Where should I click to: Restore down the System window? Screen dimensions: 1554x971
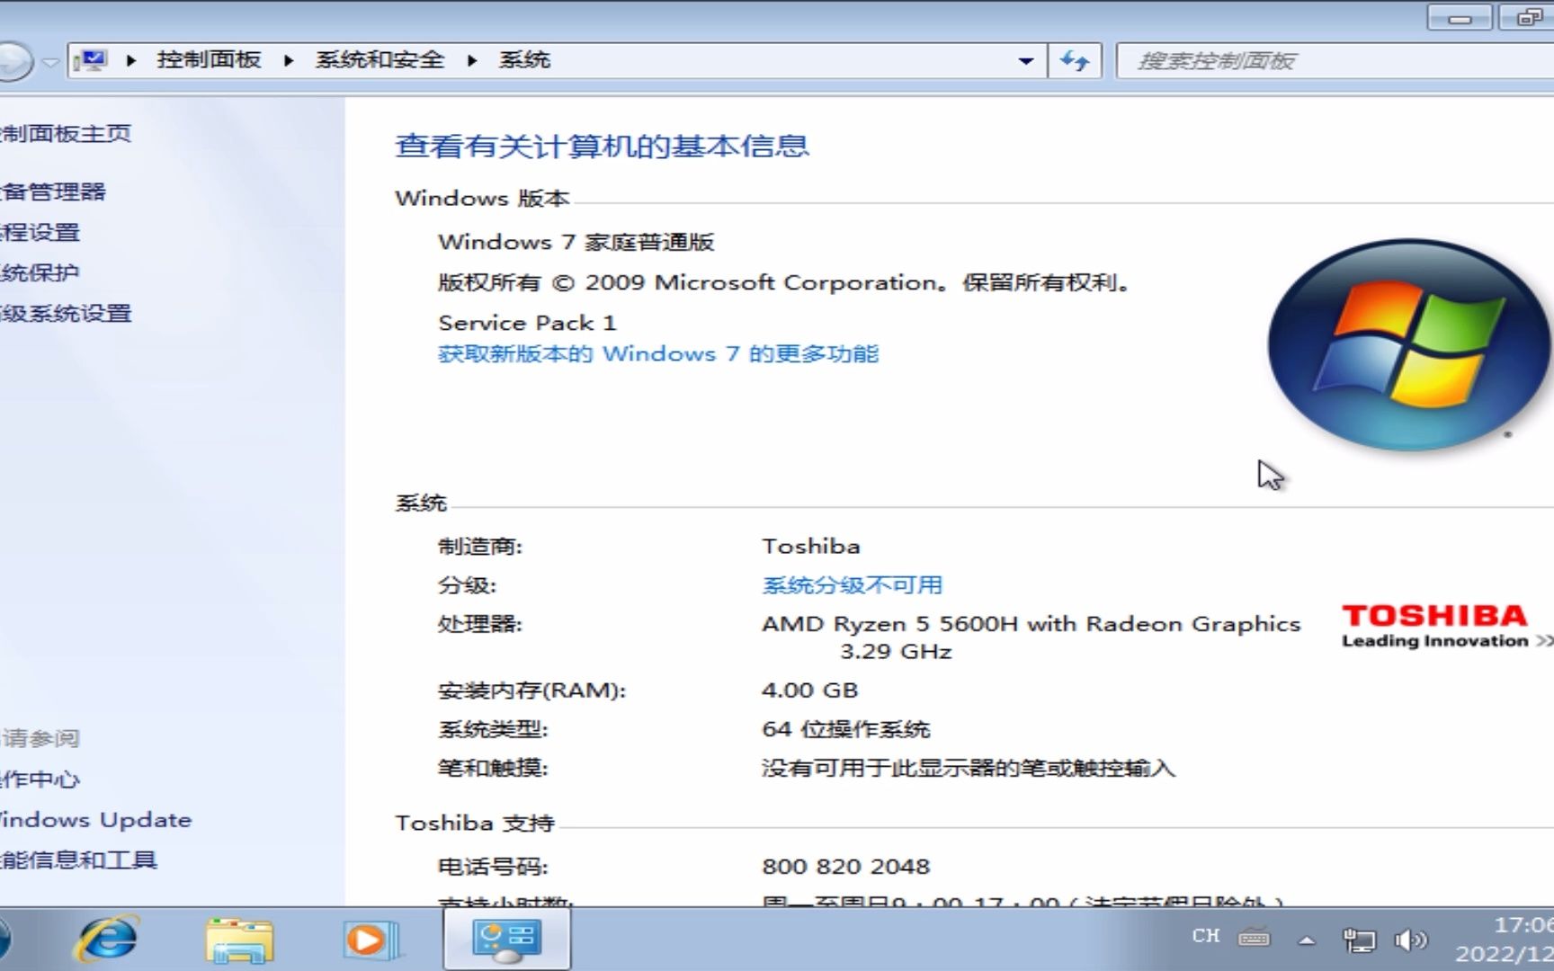1527,17
